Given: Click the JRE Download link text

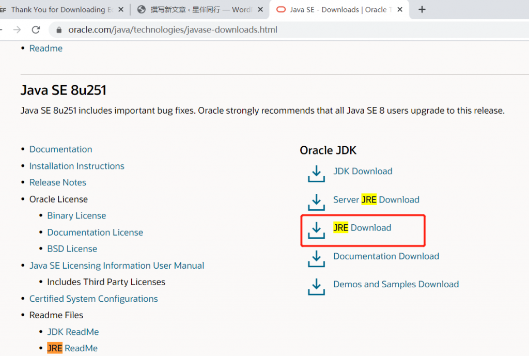Looking at the screenshot, I should click(x=362, y=228).
